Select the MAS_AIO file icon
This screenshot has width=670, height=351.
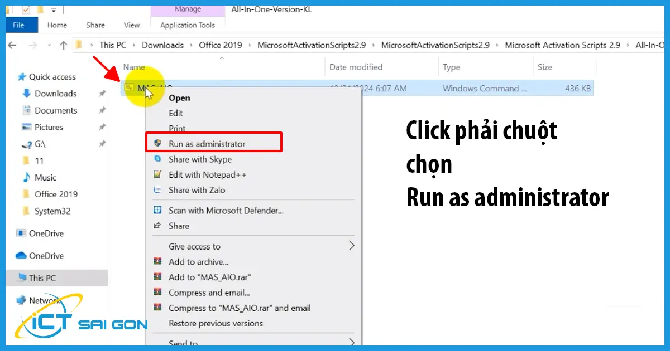[x=130, y=88]
